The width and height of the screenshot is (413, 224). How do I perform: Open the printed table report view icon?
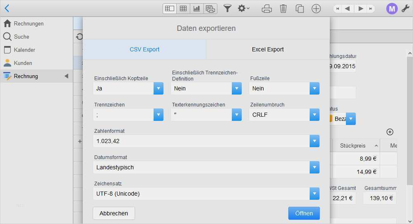[210, 8]
